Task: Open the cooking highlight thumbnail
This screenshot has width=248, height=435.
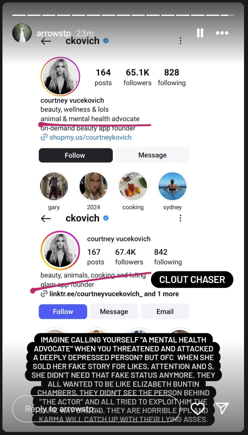Action: click(133, 186)
